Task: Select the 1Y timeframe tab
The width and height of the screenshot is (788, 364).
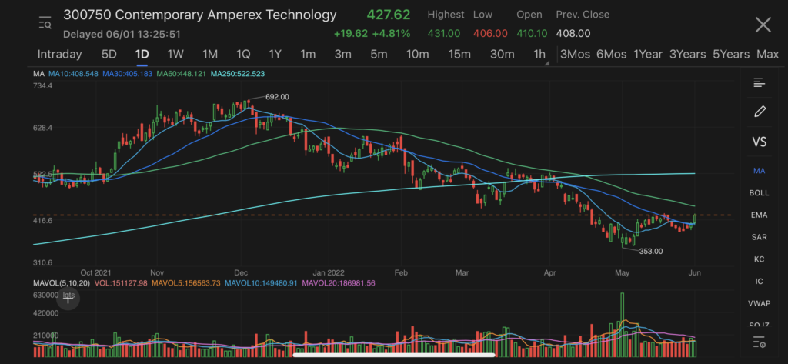Action: pyautogui.click(x=275, y=55)
